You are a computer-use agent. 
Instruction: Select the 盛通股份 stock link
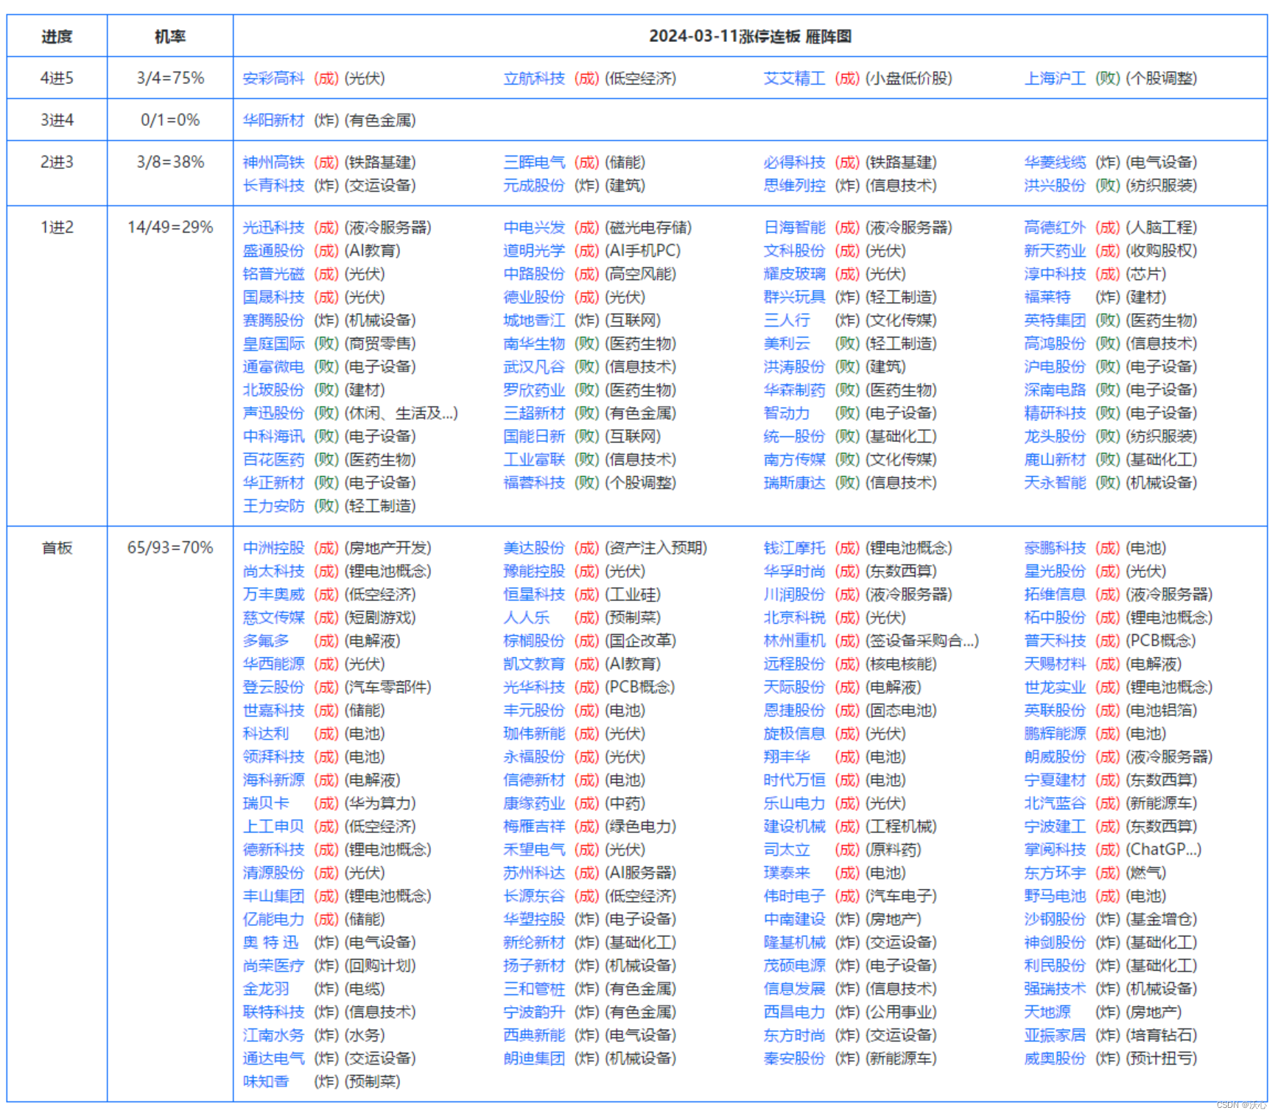click(273, 250)
